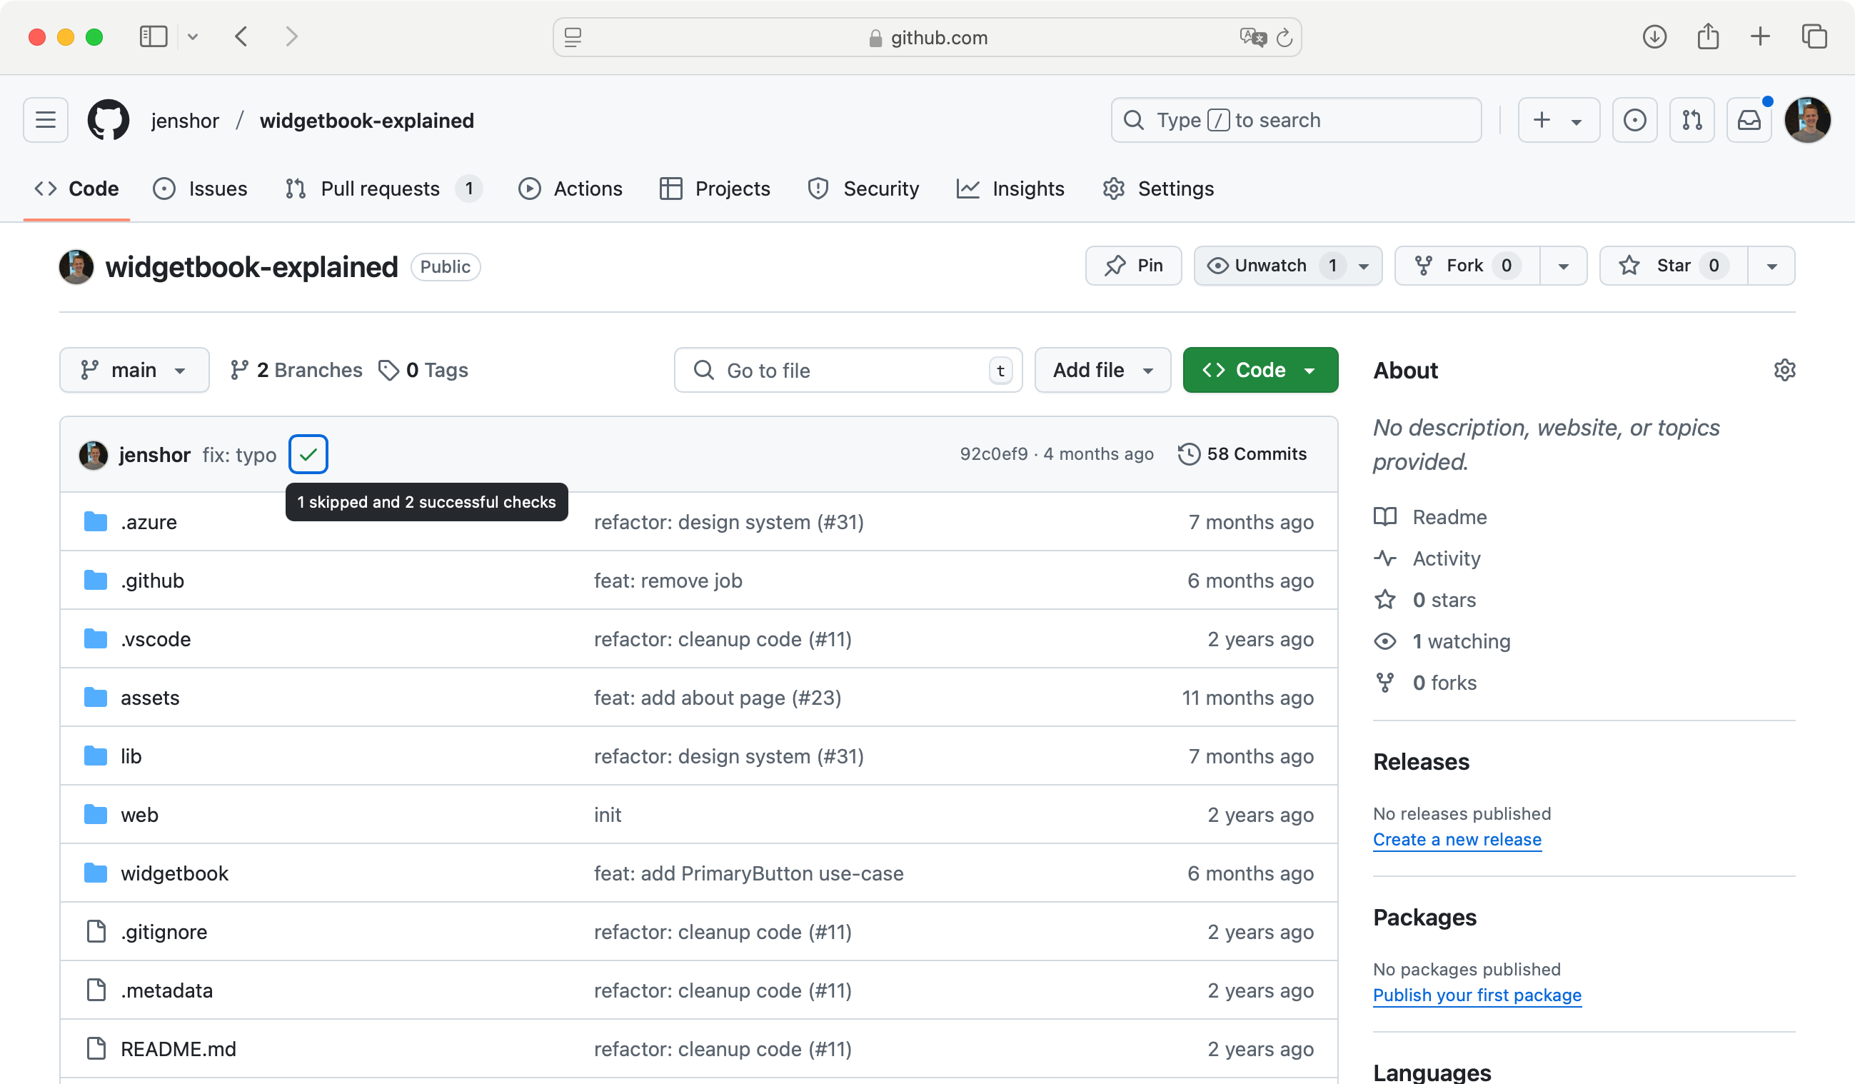Pin this repository to profile
Screen dimensions: 1855x1084
pyautogui.click(x=1134, y=266)
